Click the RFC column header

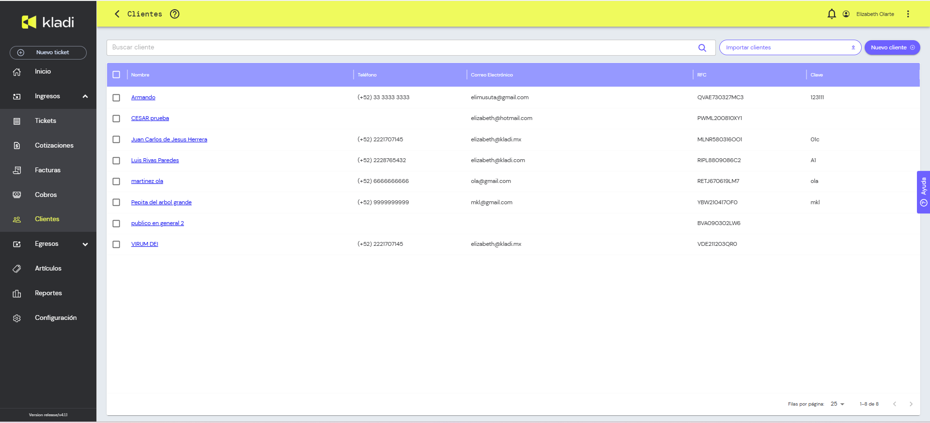702,75
